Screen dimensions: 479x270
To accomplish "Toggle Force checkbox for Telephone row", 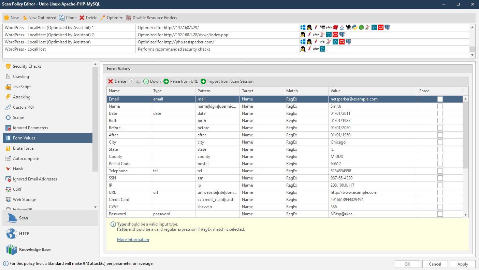I will tap(440, 171).
